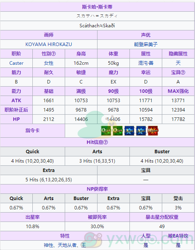Click the MAX强化 column header
This screenshot has height=250, width=195.
[x=178, y=91]
